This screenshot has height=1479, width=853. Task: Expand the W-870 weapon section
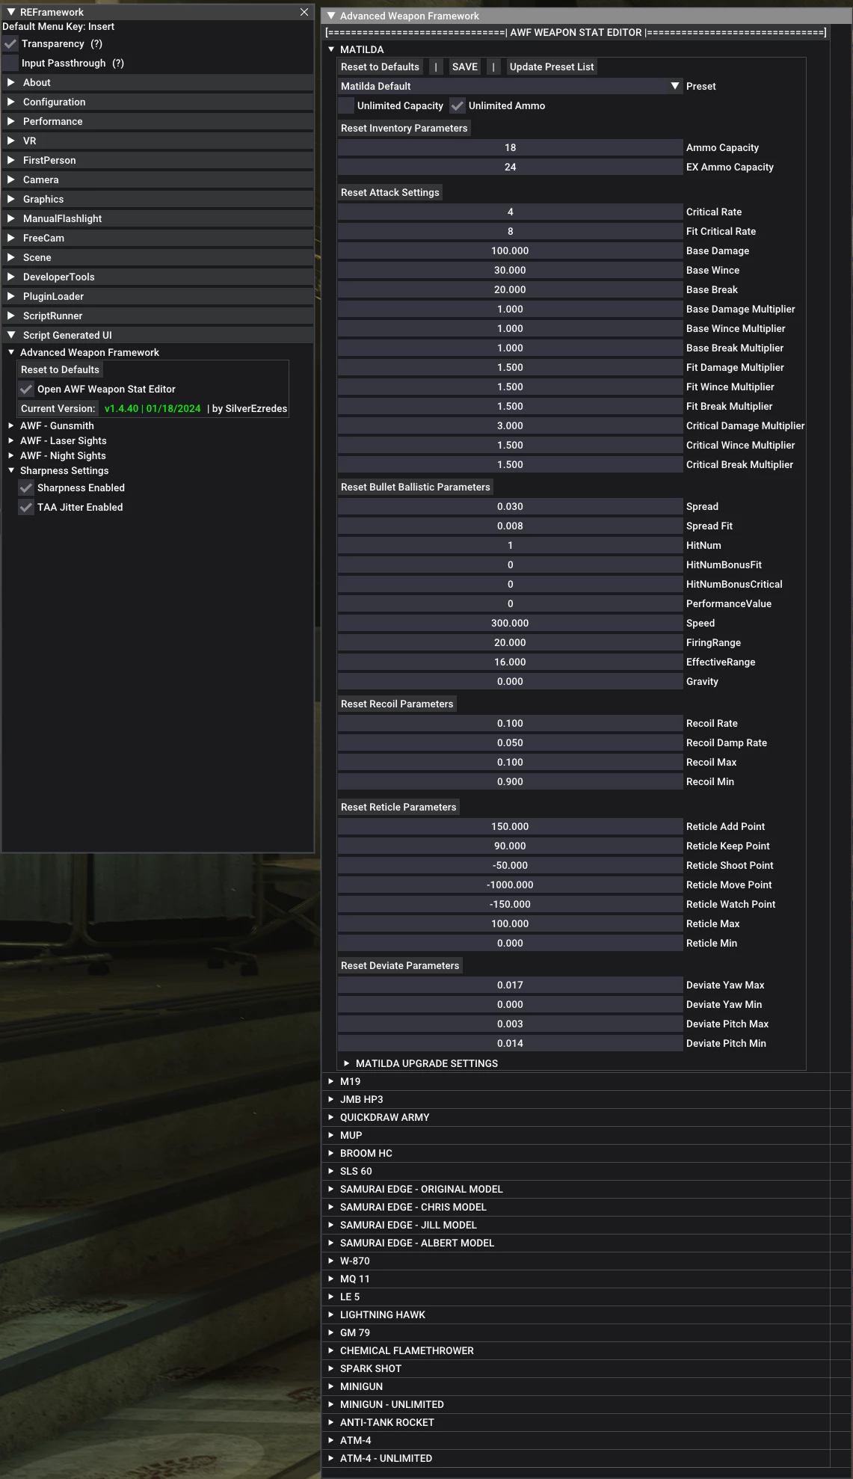[331, 1261]
